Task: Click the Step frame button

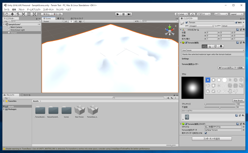Action: pyautogui.click(x=129, y=14)
